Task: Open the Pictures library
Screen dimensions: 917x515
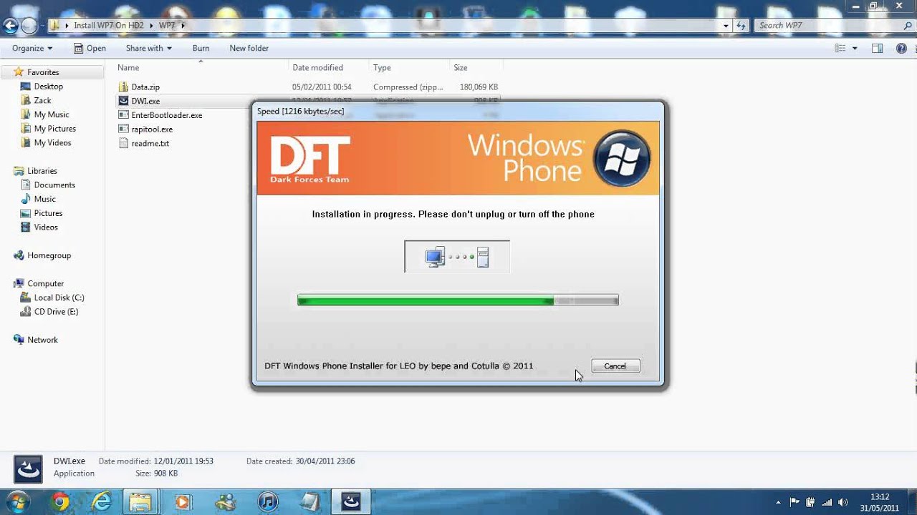Action: coord(48,213)
